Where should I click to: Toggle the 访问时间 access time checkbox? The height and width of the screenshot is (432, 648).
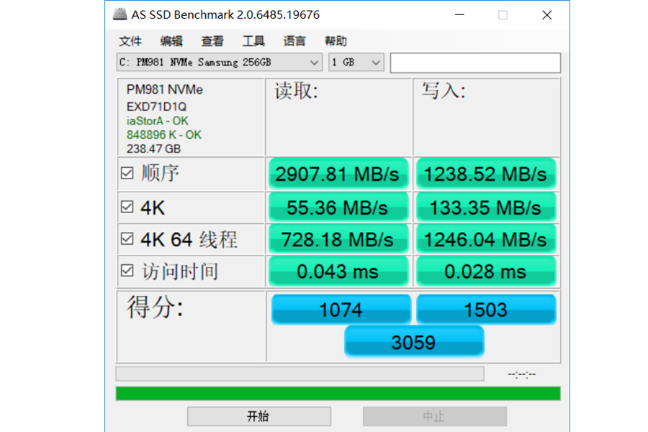coord(127,271)
